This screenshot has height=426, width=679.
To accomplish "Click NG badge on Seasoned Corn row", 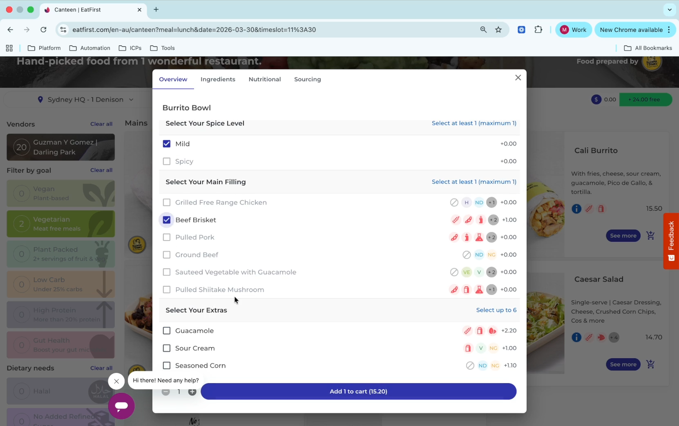I will pyautogui.click(x=495, y=366).
